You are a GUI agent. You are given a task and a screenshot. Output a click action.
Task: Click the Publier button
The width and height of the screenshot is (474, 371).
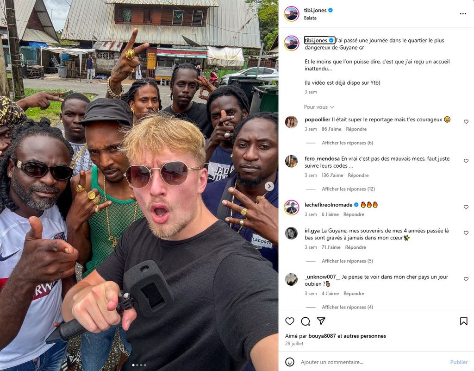click(459, 362)
